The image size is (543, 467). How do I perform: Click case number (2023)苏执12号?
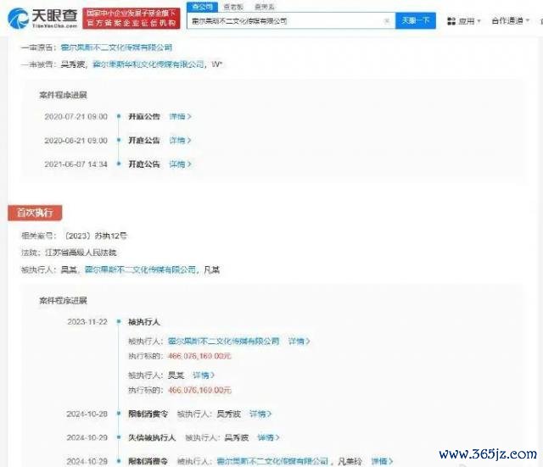(96, 236)
